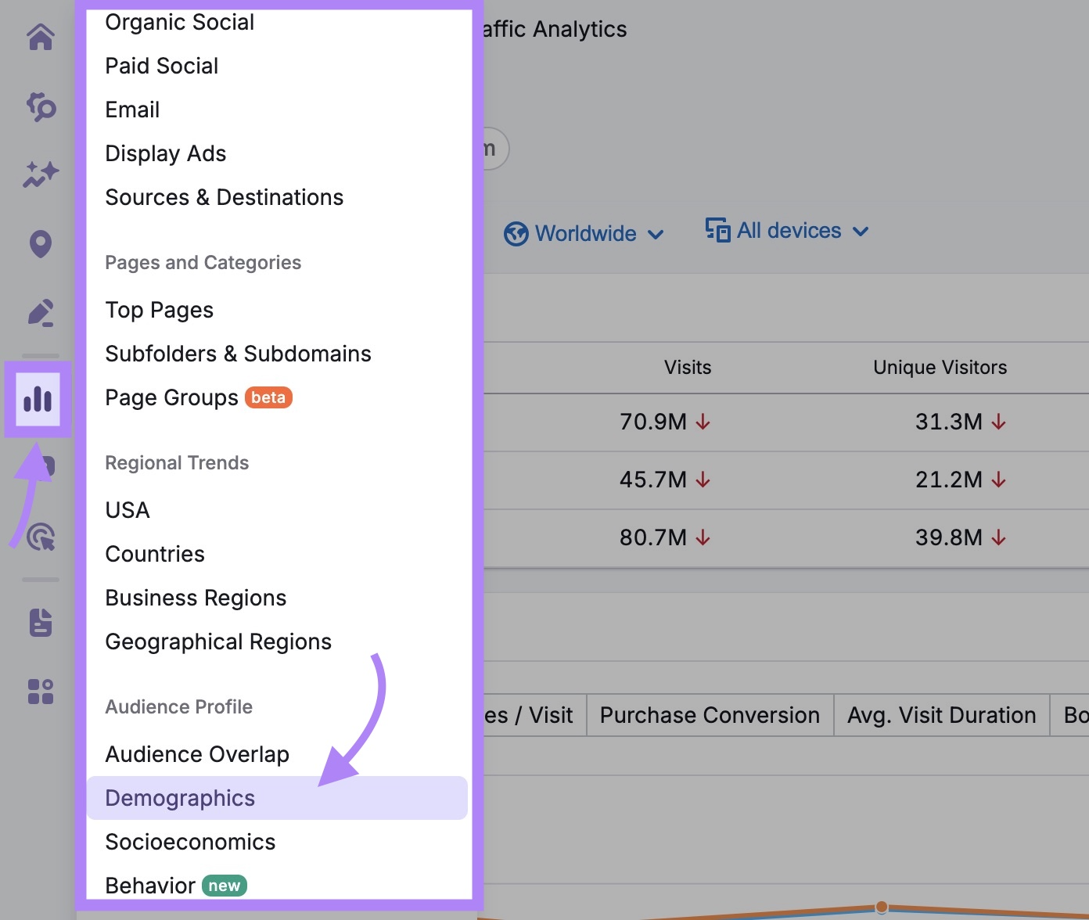
Task: Sort the table by Visits column
Action: 687,367
